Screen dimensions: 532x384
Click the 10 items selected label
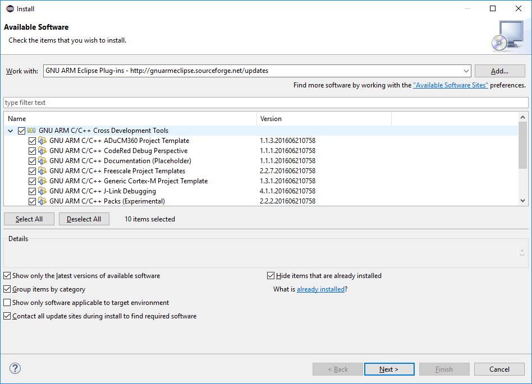pyautogui.click(x=150, y=219)
